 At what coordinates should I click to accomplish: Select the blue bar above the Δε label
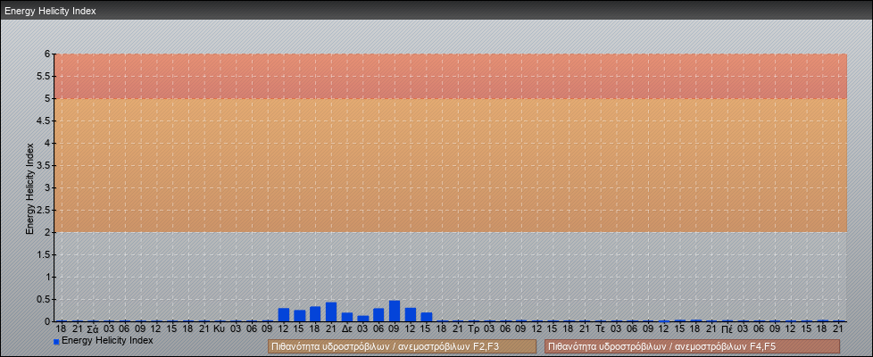[x=347, y=317]
